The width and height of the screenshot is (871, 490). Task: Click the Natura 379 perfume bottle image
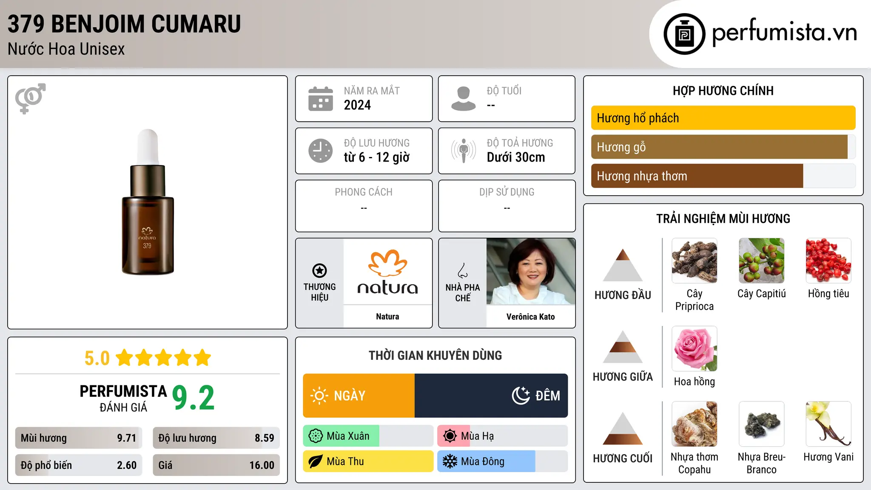[148, 202]
